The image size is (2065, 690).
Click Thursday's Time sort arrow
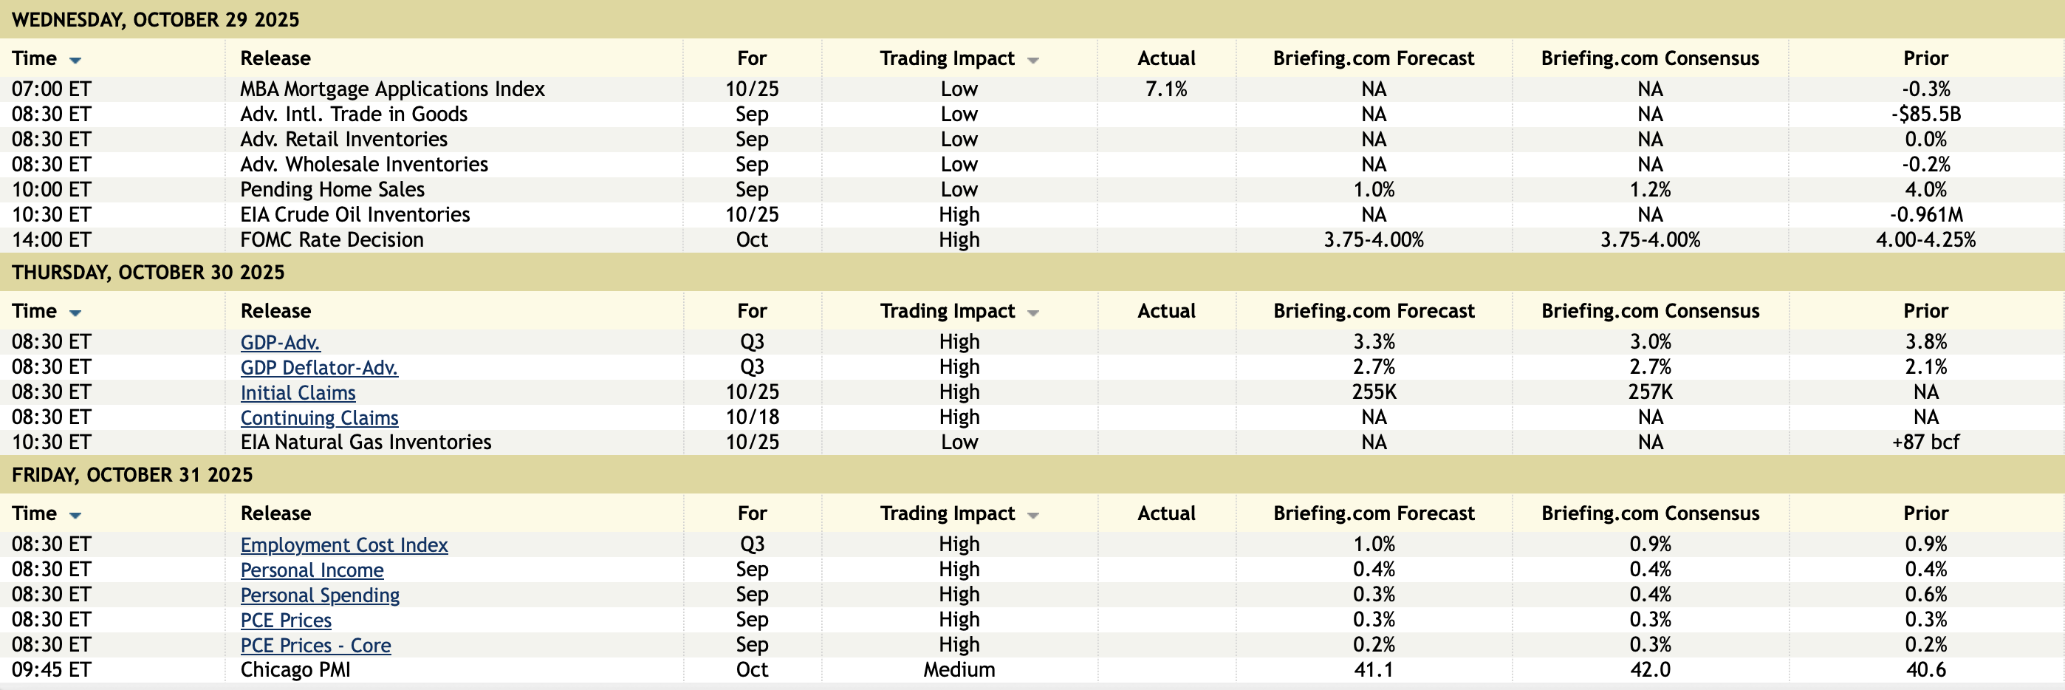pyautogui.click(x=75, y=312)
